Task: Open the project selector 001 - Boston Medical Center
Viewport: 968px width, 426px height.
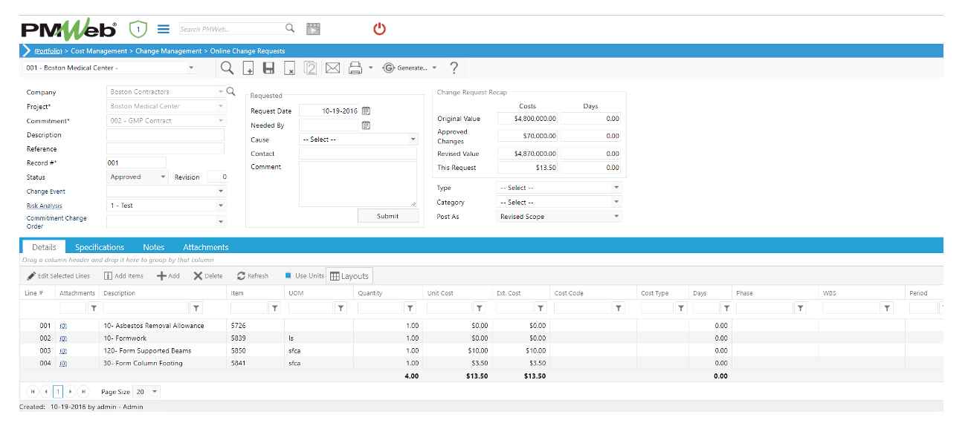Action: (109, 68)
